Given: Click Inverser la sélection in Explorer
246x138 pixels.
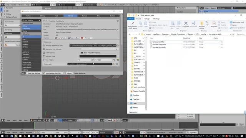Looking at the screenshot, I should 238,28.
